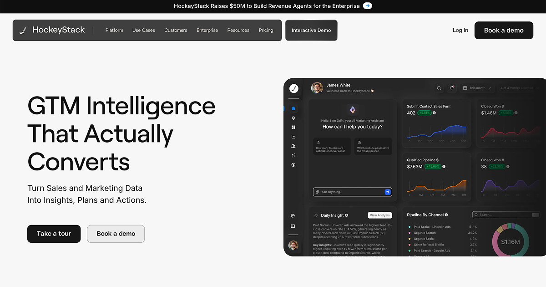Click the Interactive Demo button
The height and width of the screenshot is (287, 546).
(311, 31)
